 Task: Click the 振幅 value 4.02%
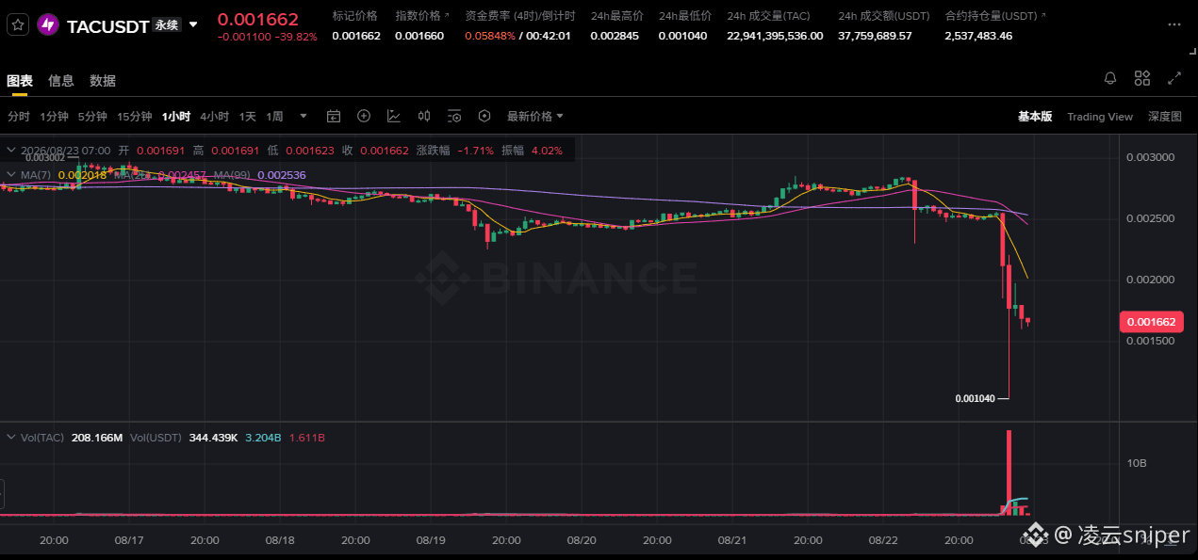pos(547,151)
